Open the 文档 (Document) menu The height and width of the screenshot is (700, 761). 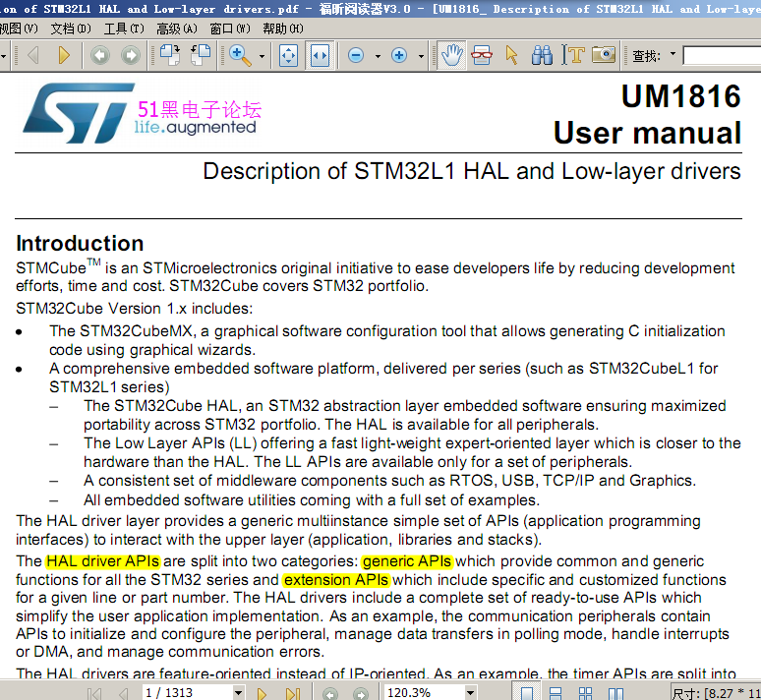coord(71,29)
